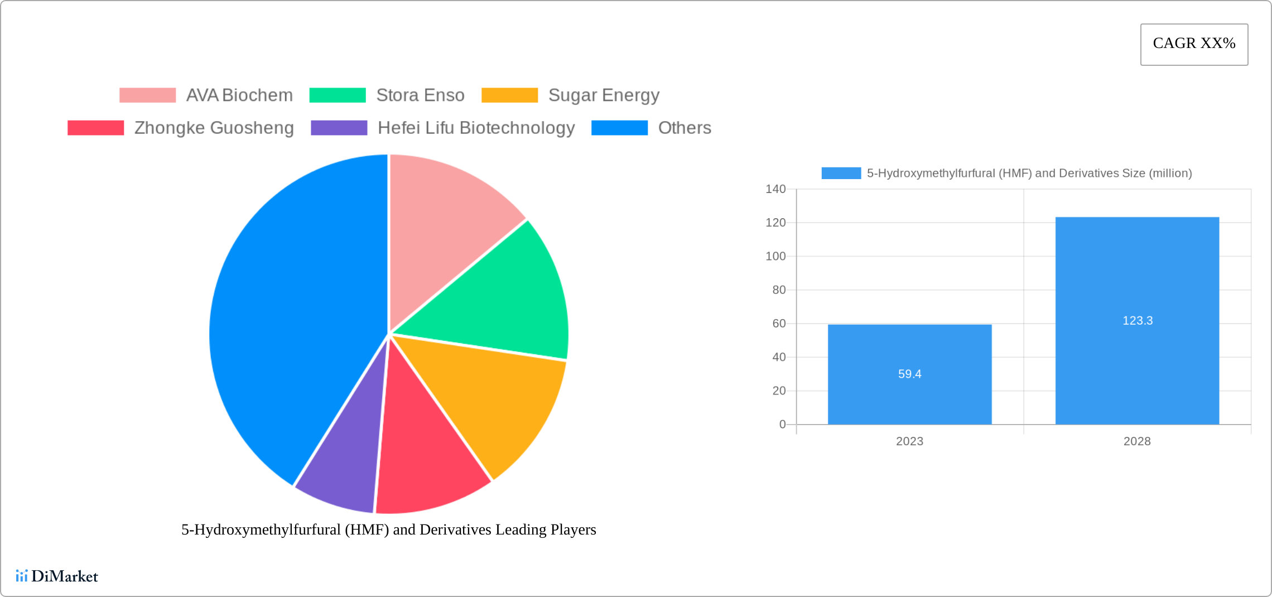Toggle Stora Enso legend swatch
Screen dimensions: 1272x597
337,95
